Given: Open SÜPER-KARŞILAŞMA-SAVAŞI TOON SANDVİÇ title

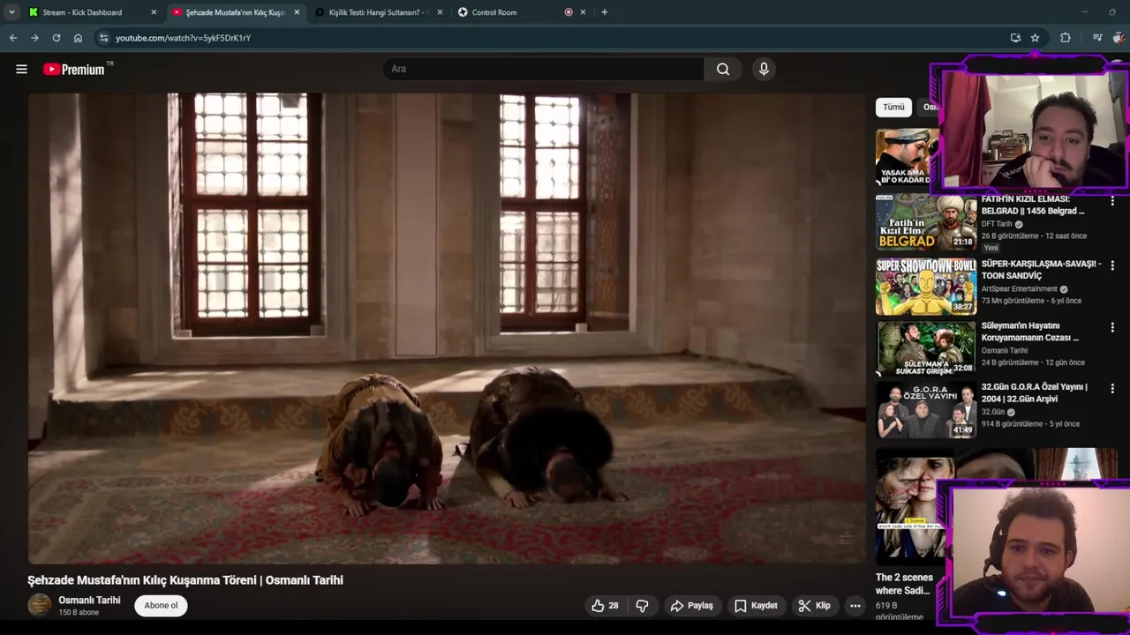Looking at the screenshot, I should pos(1041,269).
